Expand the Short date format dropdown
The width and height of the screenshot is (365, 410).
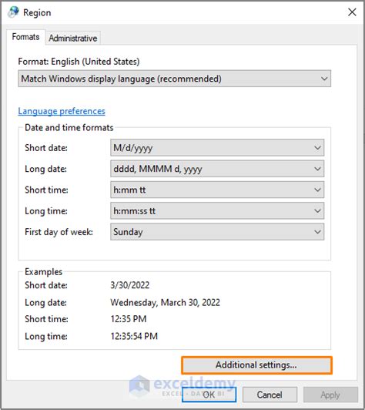pyautogui.click(x=217, y=148)
